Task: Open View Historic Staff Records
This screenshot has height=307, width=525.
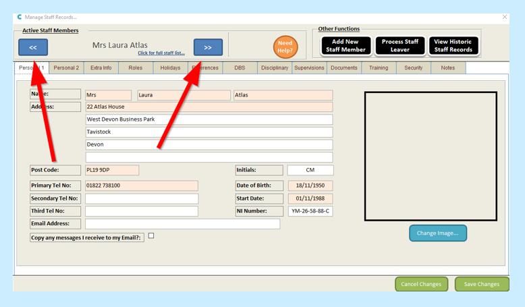Action: pyautogui.click(x=453, y=46)
